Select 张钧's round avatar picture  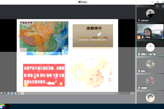coord(150,64)
